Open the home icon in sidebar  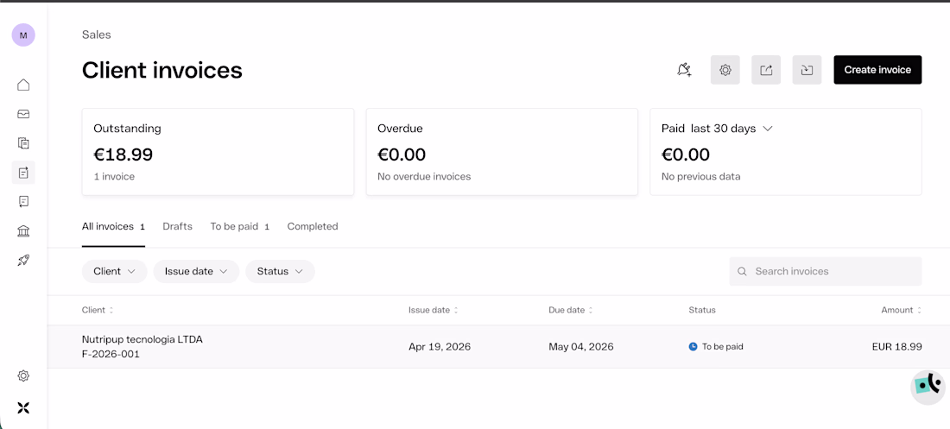point(23,85)
